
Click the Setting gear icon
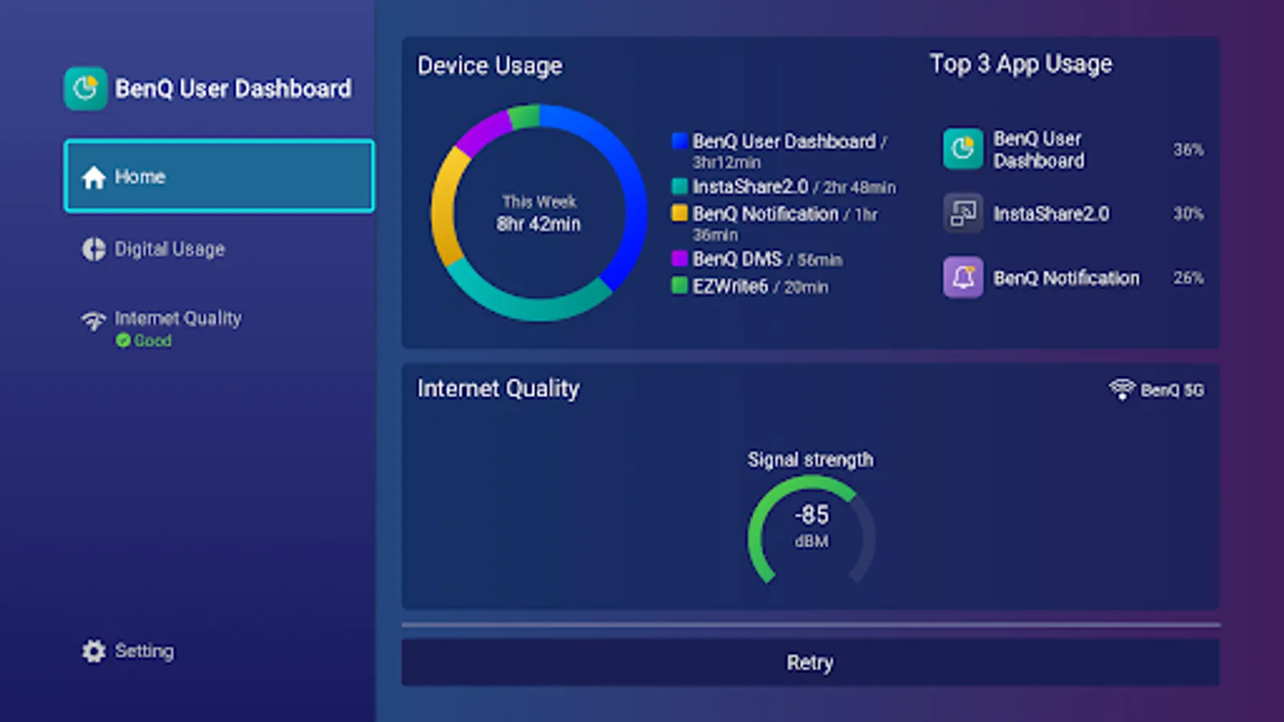[94, 651]
